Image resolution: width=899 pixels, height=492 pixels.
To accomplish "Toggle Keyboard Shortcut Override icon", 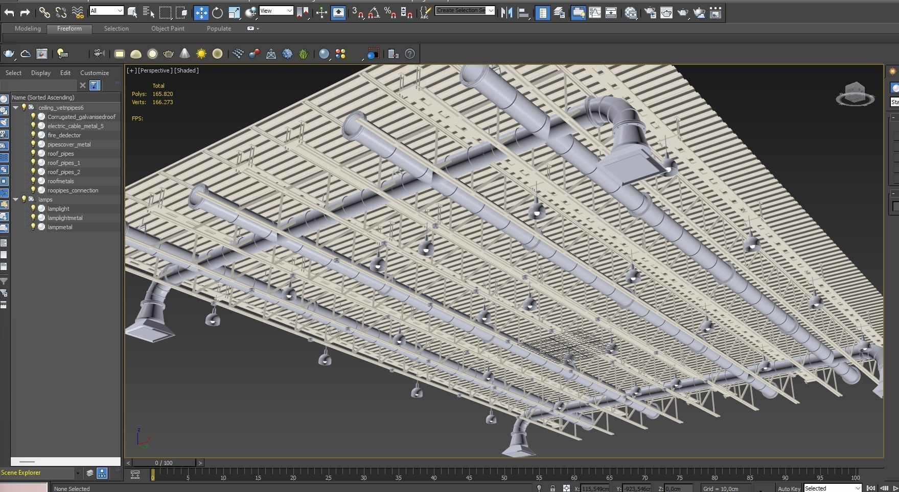I will [x=338, y=12].
